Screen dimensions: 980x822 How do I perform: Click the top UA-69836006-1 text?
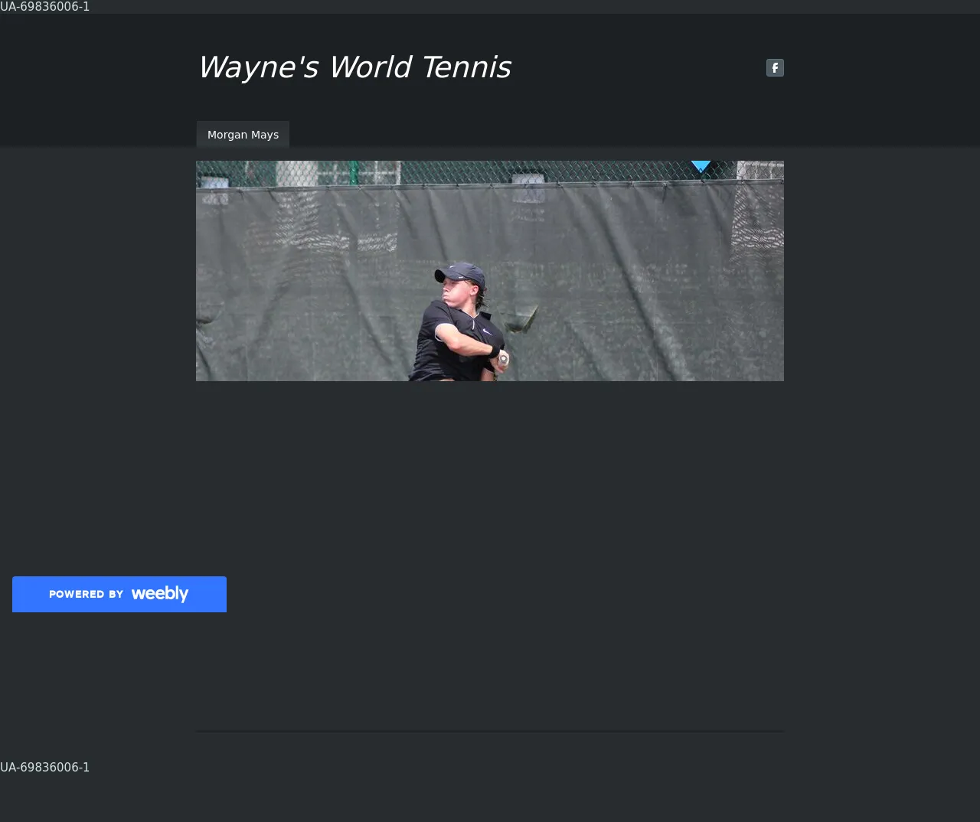coord(45,7)
